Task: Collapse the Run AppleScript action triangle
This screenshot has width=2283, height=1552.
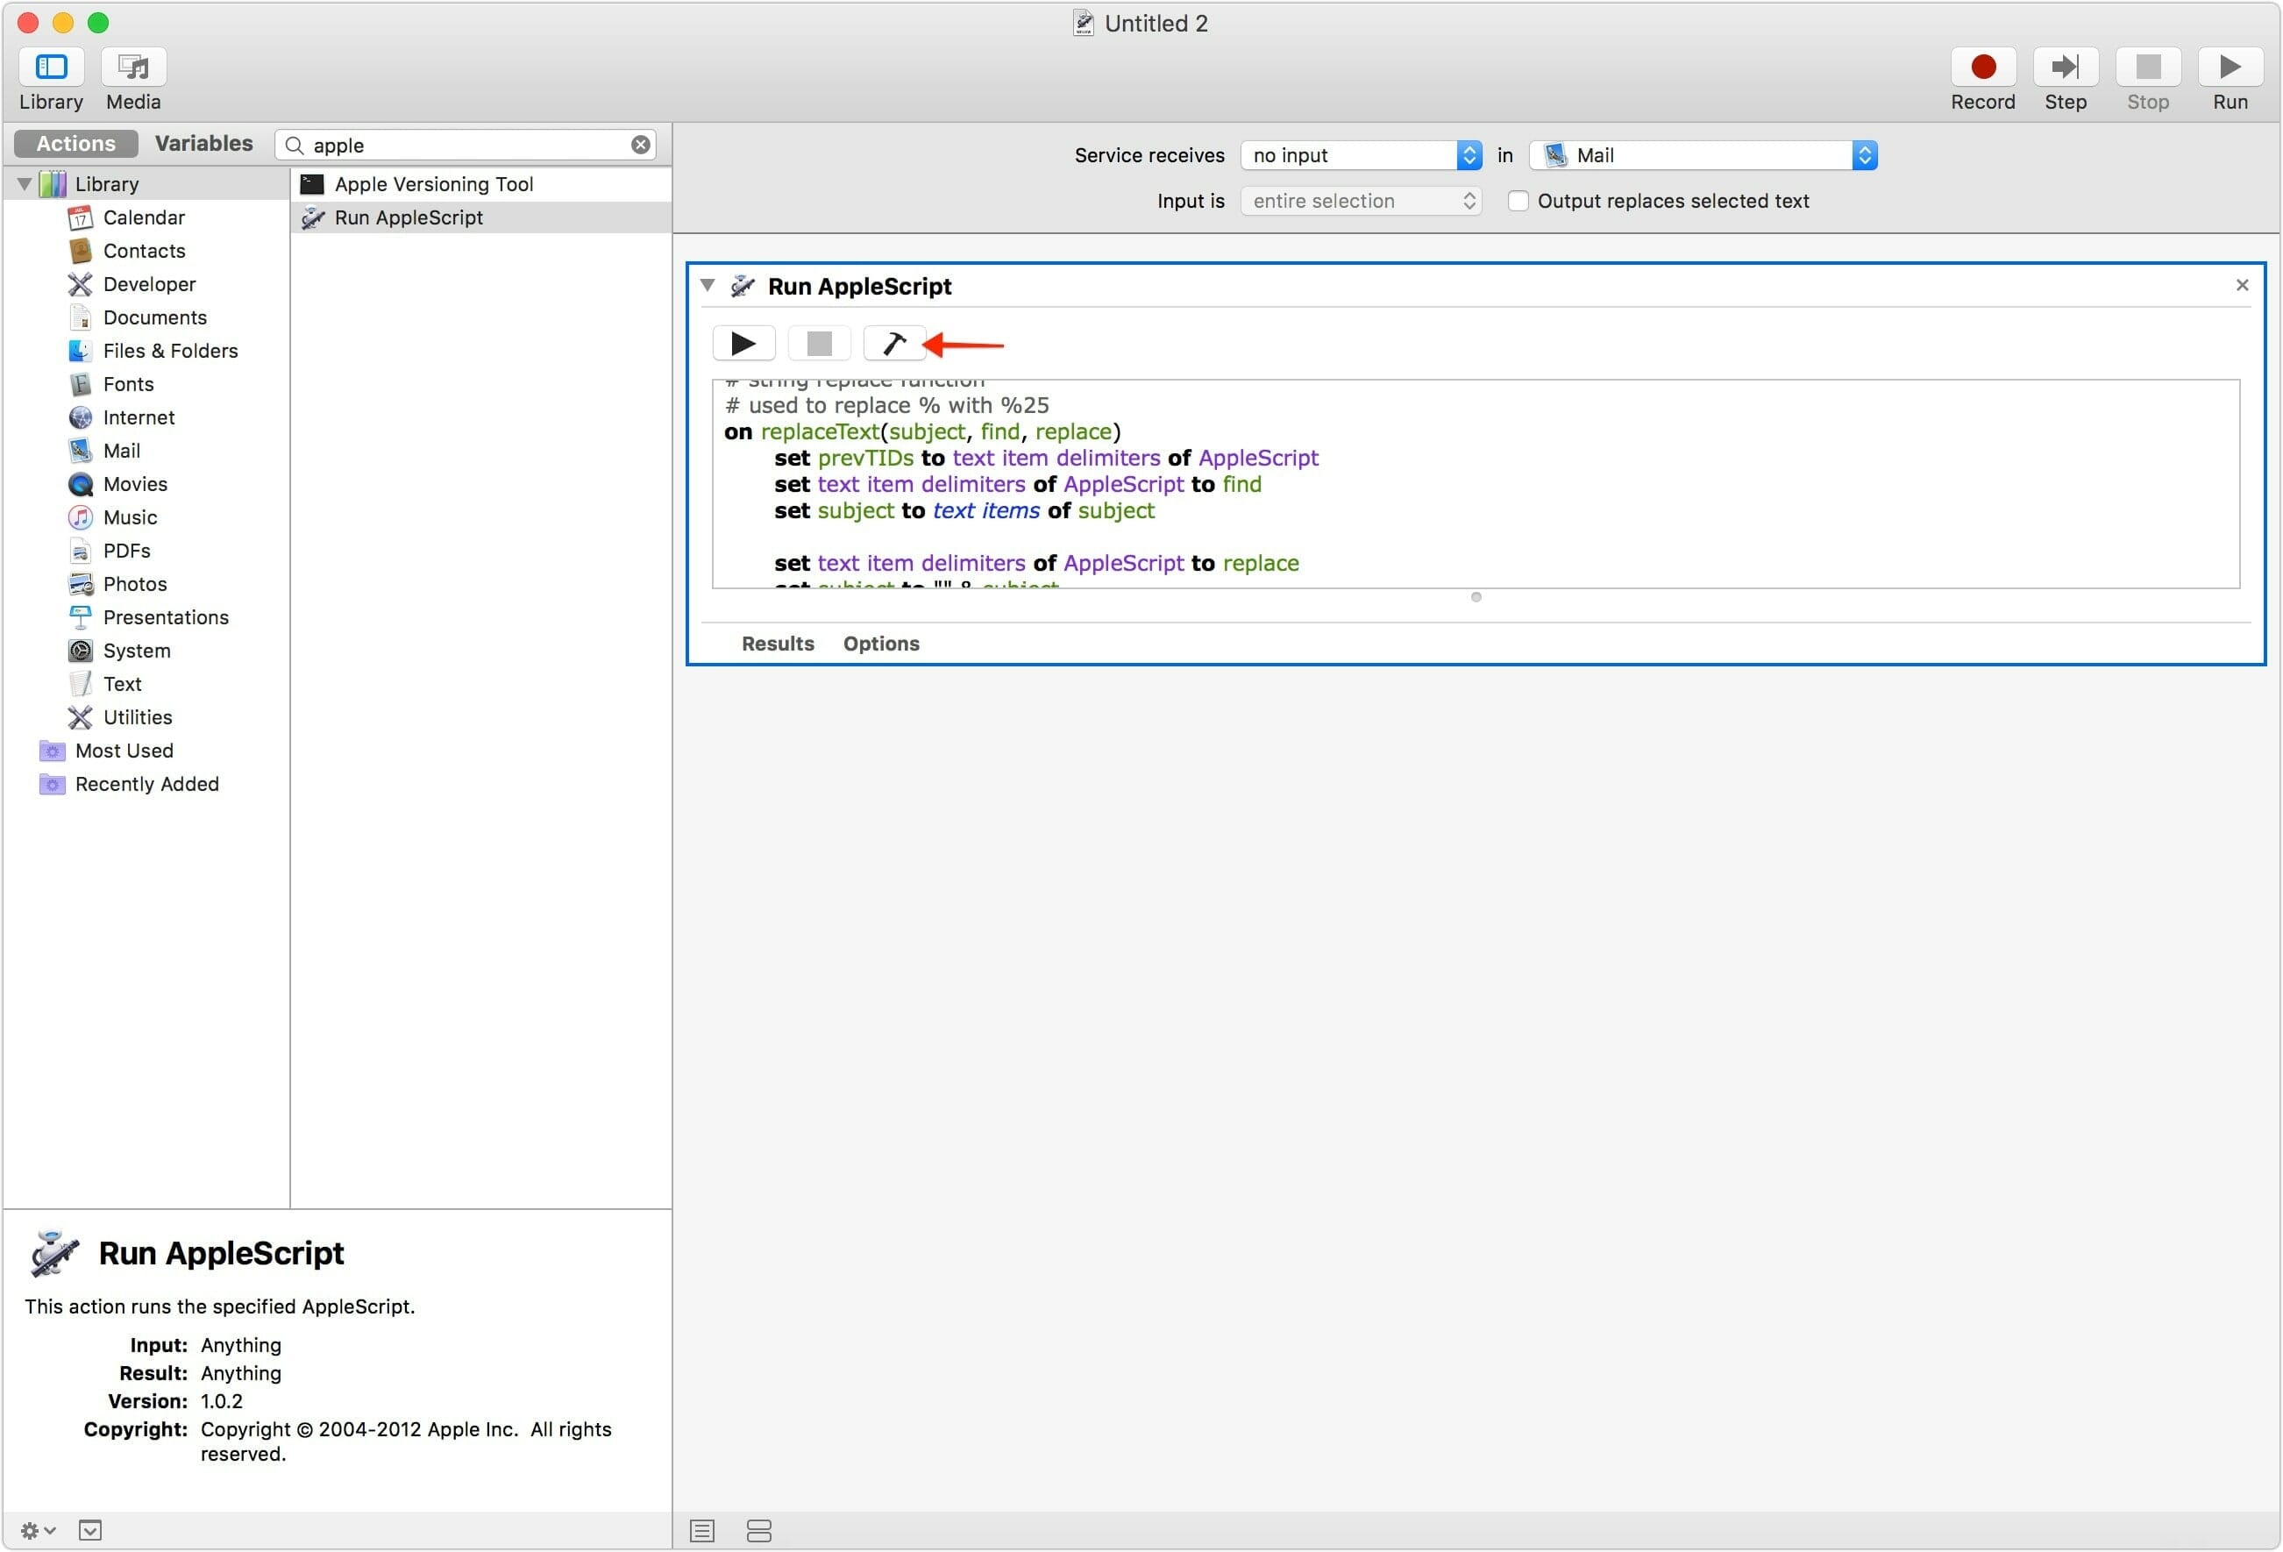Action: pos(708,285)
